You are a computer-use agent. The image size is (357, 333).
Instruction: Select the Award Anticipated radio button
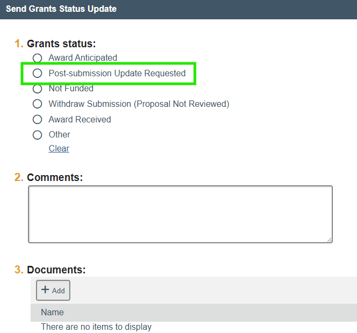coord(37,58)
